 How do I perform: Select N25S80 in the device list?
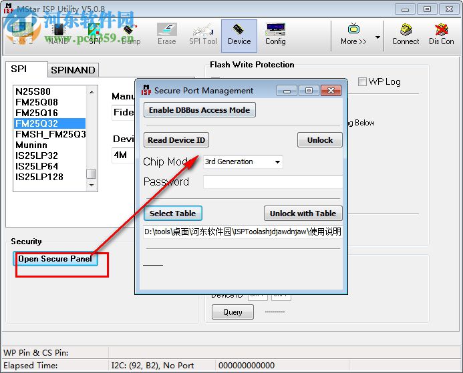(x=49, y=91)
